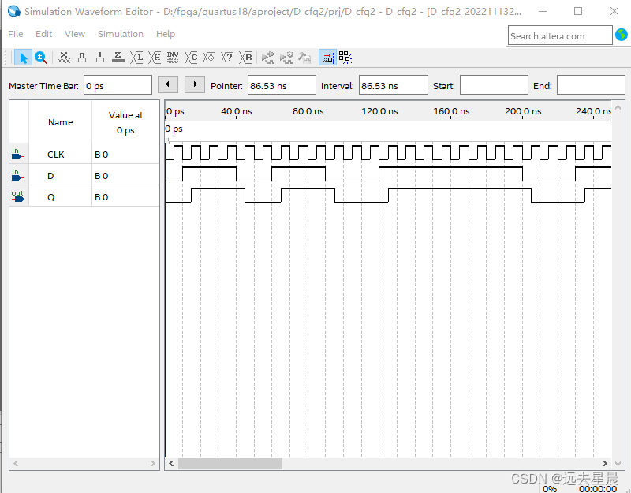Apply Forcing High (1) value

click(x=100, y=58)
